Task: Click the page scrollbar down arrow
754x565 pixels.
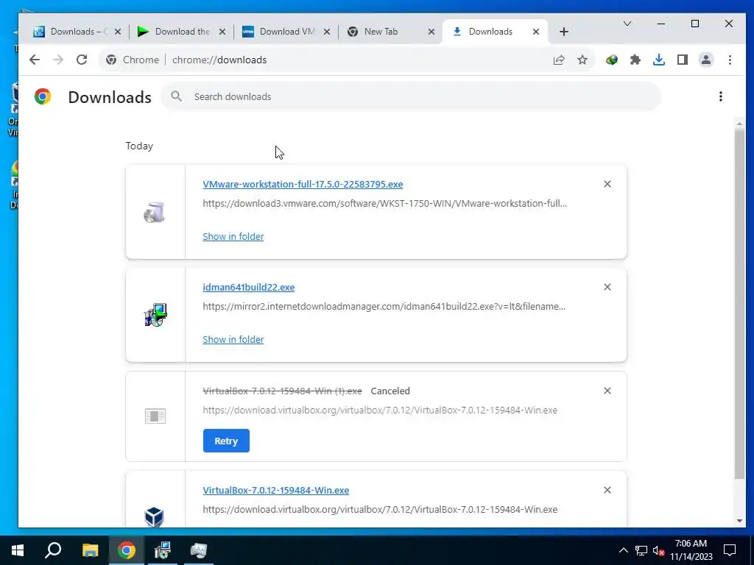Action: pyautogui.click(x=739, y=521)
